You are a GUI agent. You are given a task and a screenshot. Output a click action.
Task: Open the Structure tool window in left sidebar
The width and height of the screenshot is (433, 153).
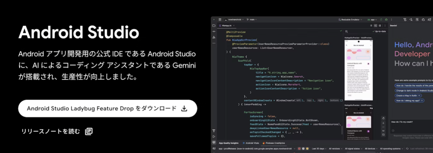214,37
